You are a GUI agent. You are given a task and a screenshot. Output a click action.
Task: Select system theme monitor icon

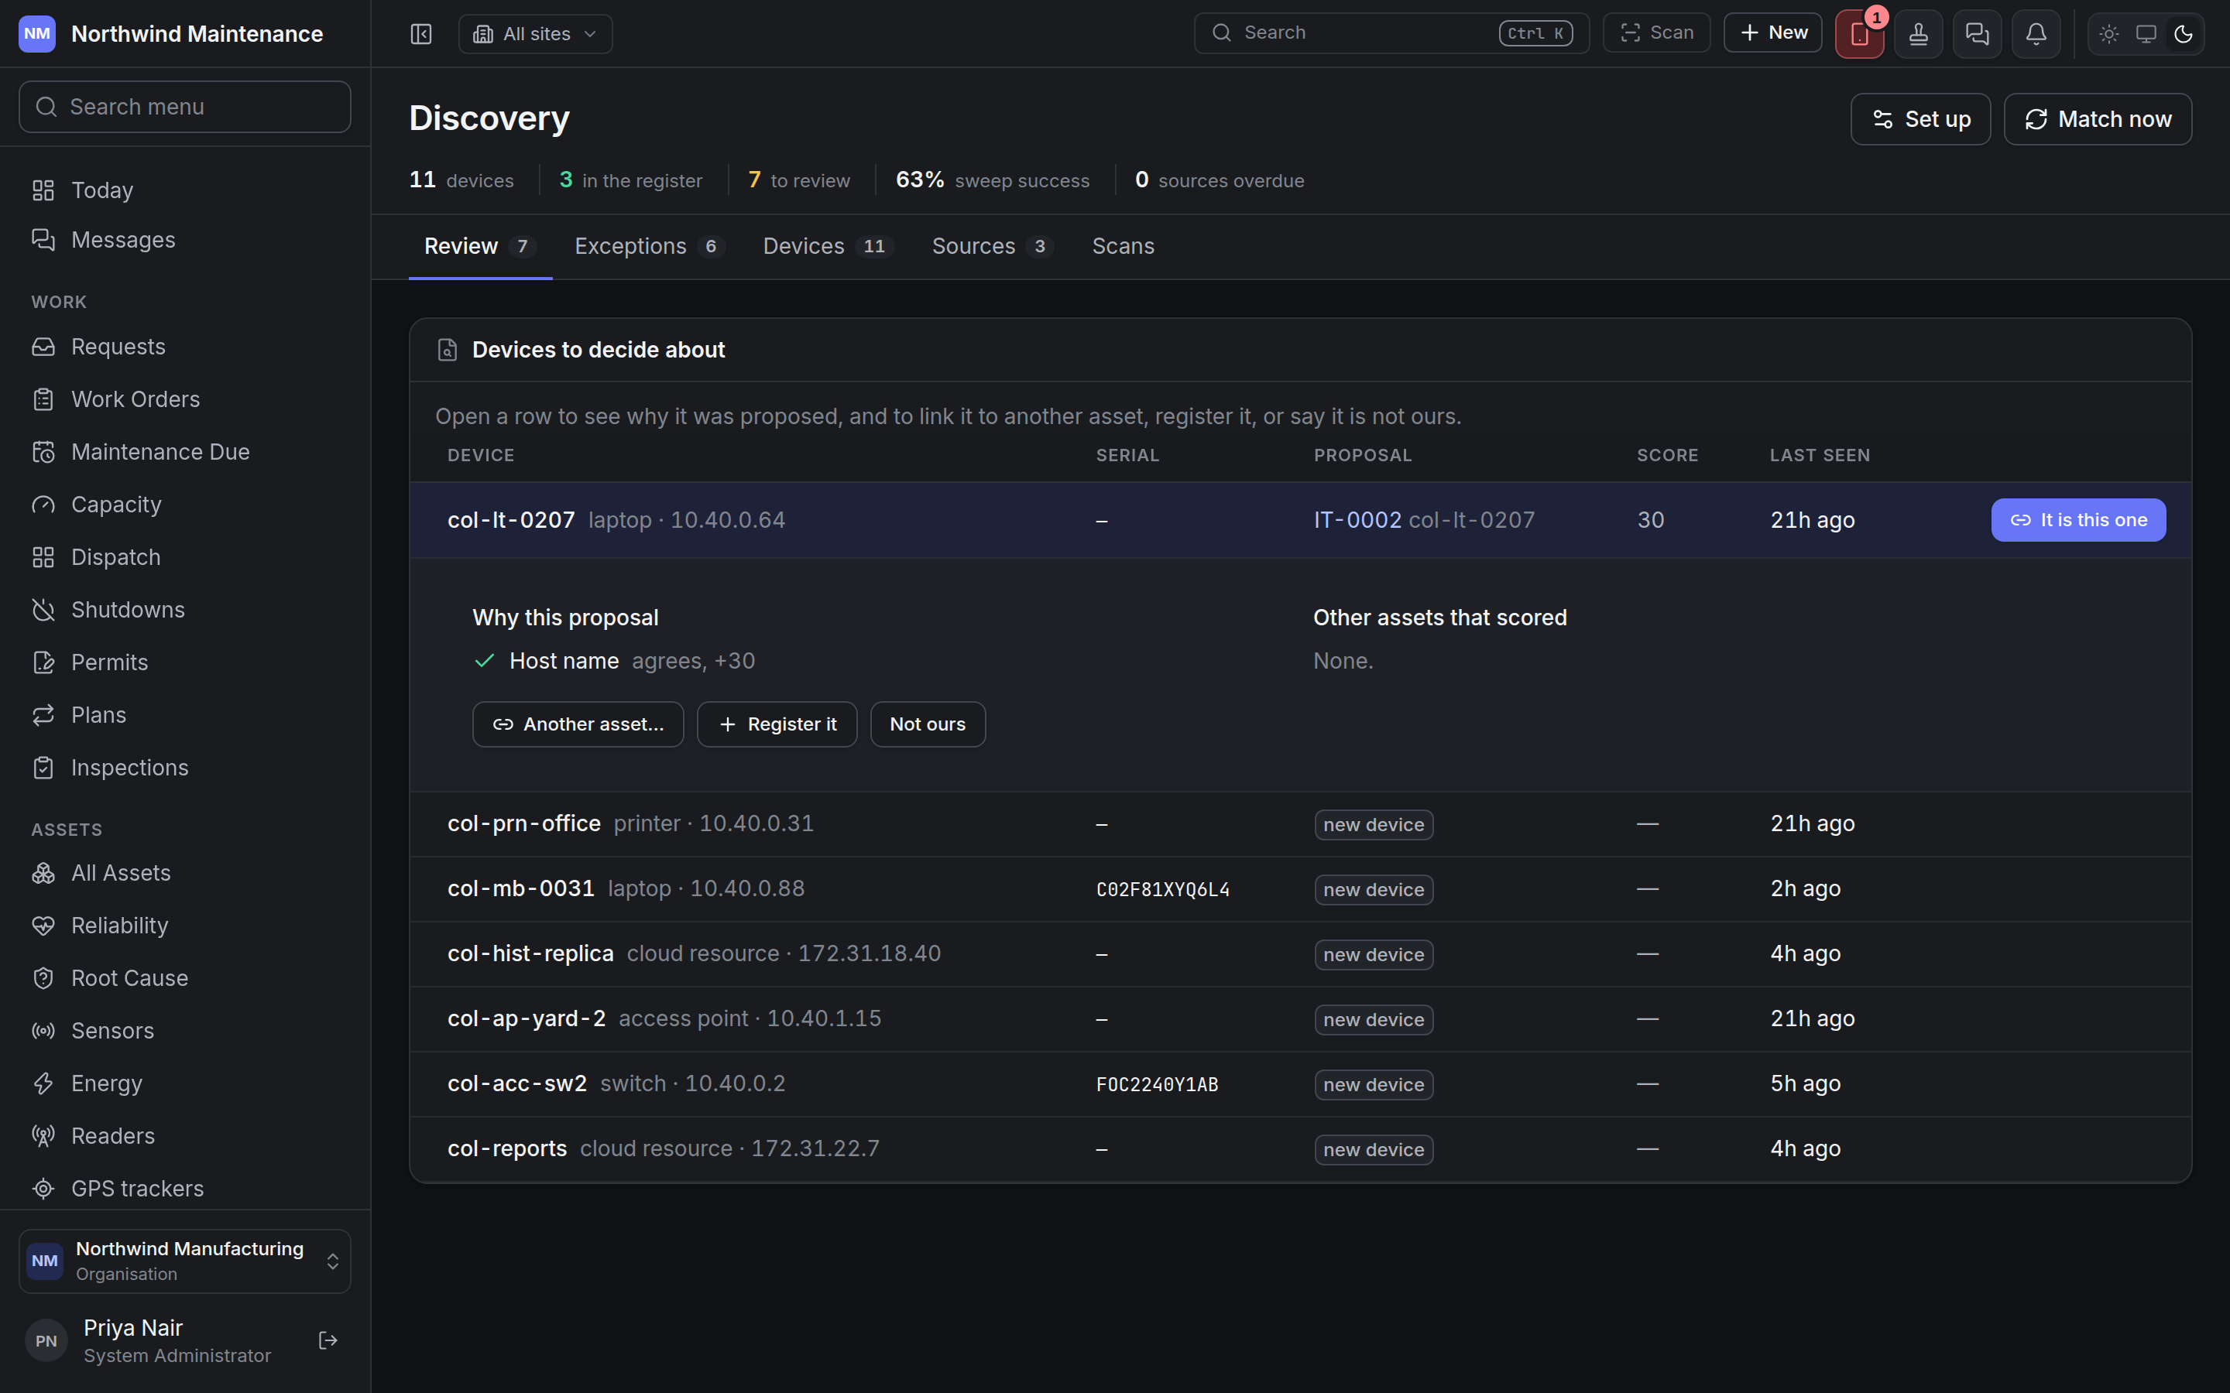(2146, 34)
